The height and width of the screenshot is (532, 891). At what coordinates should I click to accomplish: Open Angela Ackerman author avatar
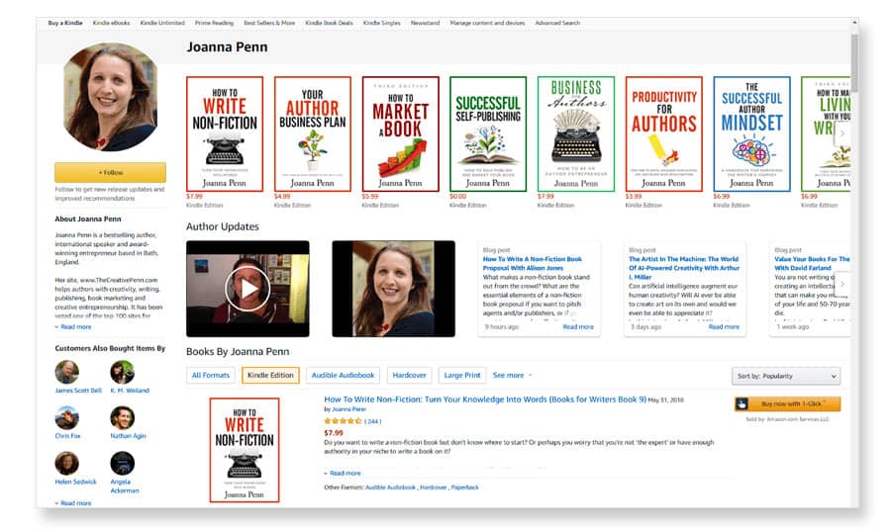[x=122, y=464]
